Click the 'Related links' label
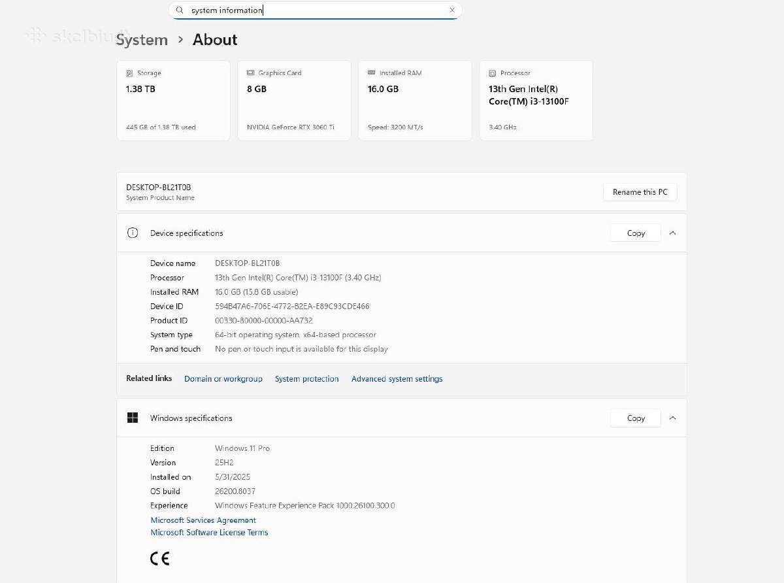 (149, 378)
